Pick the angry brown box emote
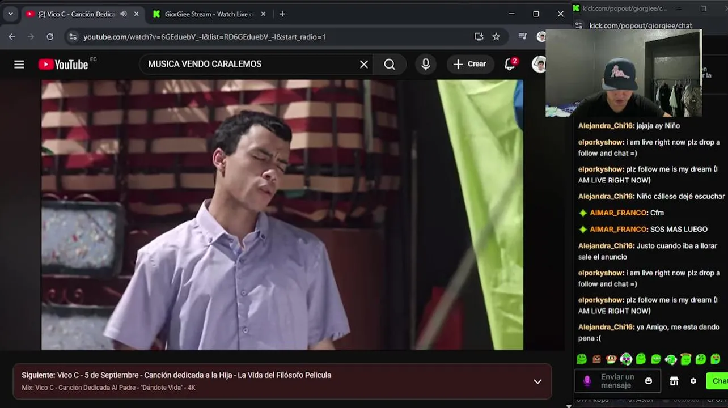728x408 pixels. click(596, 359)
